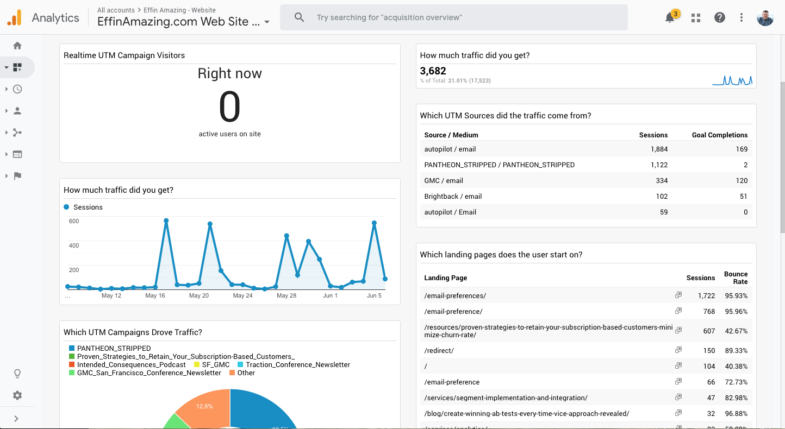Expand the Realtime section arrow
The width and height of the screenshot is (785, 429).
[7, 89]
